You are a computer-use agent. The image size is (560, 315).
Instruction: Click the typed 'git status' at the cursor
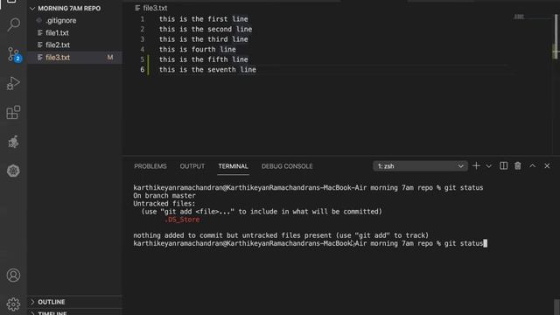click(464, 243)
